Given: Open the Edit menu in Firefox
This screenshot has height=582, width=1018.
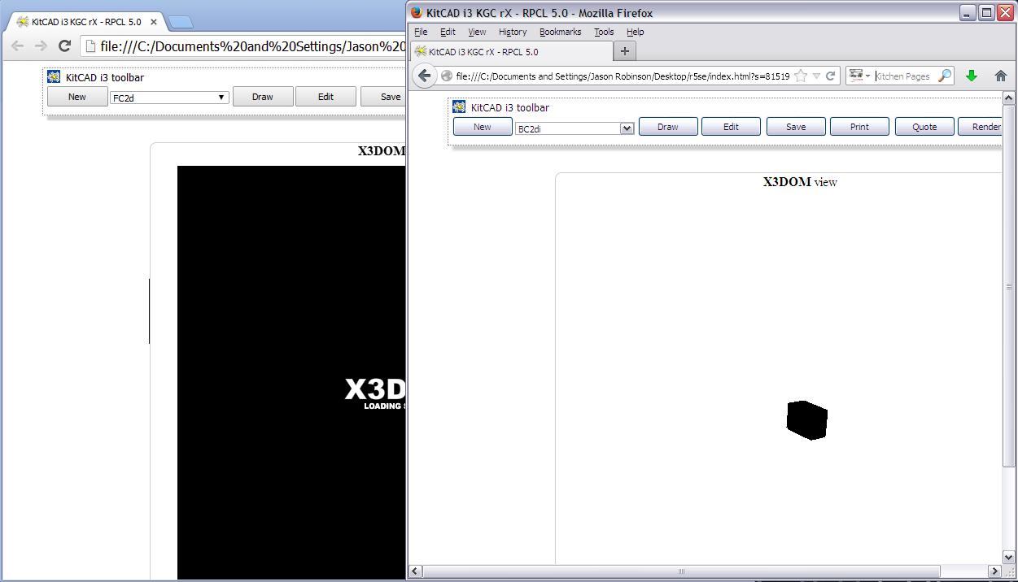Looking at the screenshot, I should pyautogui.click(x=448, y=32).
